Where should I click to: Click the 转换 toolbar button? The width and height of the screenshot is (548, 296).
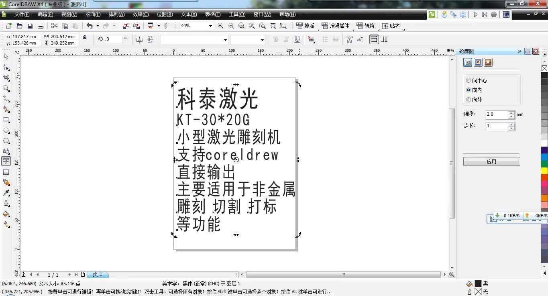click(365, 26)
